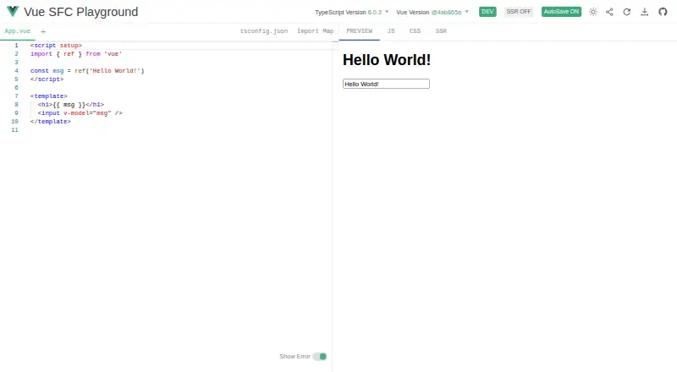Screen dimensions: 677x372
Task: Click the reload page icon
Action: point(627,12)
